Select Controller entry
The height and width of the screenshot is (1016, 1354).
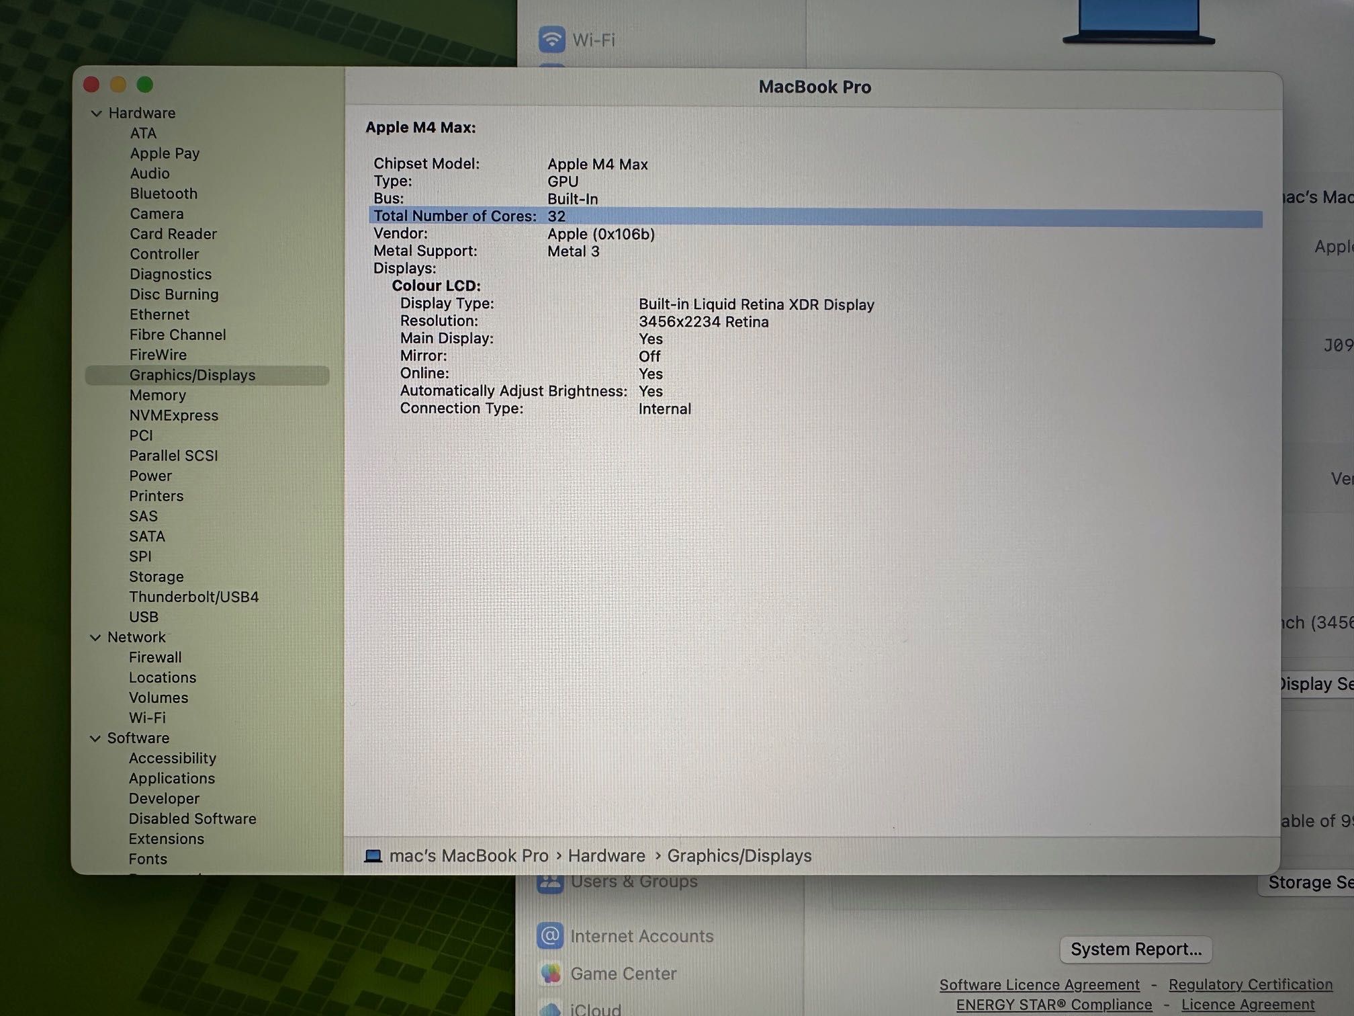tap(165, 254)
